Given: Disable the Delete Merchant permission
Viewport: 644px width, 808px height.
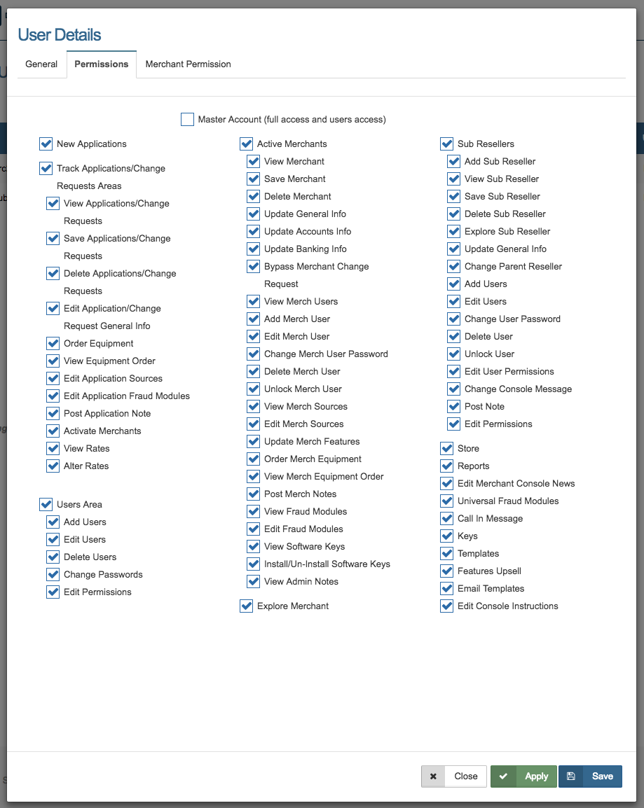Looking at the screenshot, I should [254, 197].
